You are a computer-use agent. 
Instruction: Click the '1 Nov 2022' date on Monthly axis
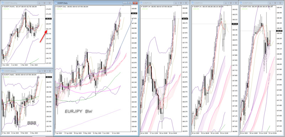pyautogui.click(x=5, y=65)
